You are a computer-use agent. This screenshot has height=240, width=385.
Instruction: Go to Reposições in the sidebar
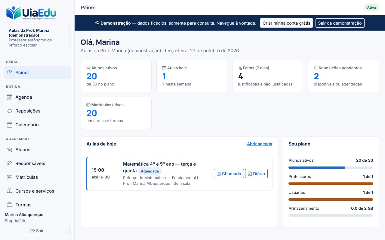coord(37,111)
